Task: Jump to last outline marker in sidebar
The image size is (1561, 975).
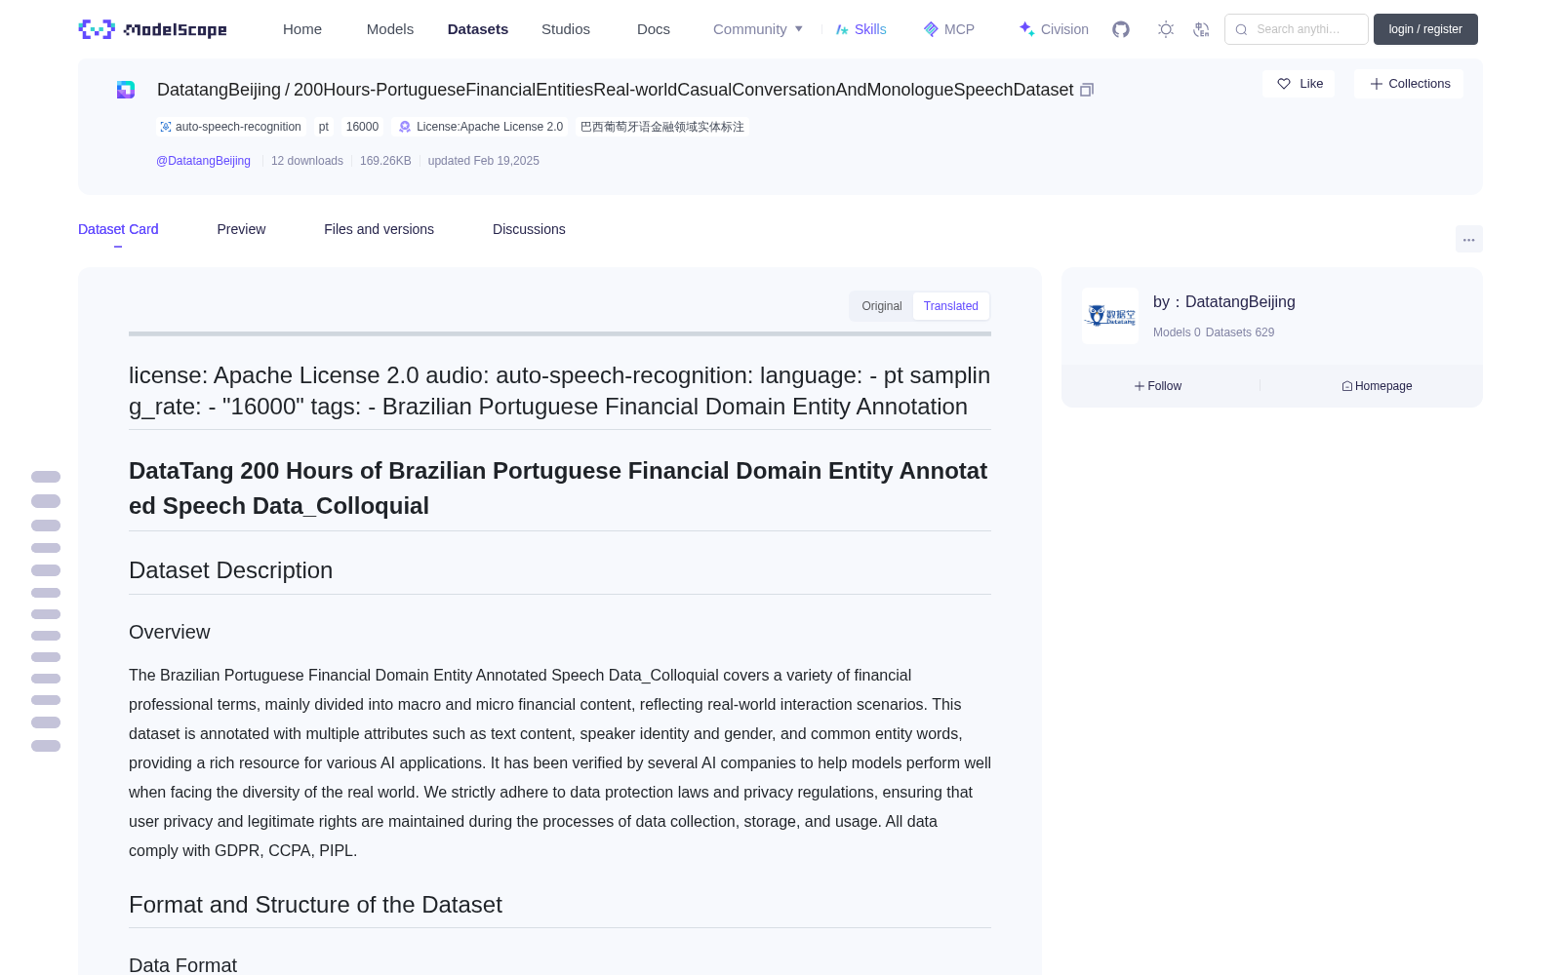Action: point(46,746)
